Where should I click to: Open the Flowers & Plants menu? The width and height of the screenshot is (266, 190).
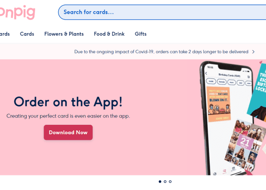64,34
